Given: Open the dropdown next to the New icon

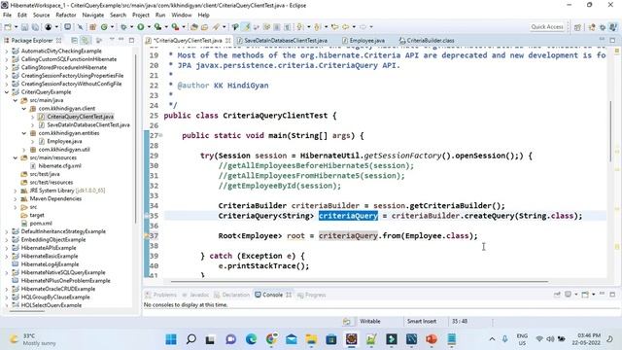Looking at the screenshot, I should point(16,27).
